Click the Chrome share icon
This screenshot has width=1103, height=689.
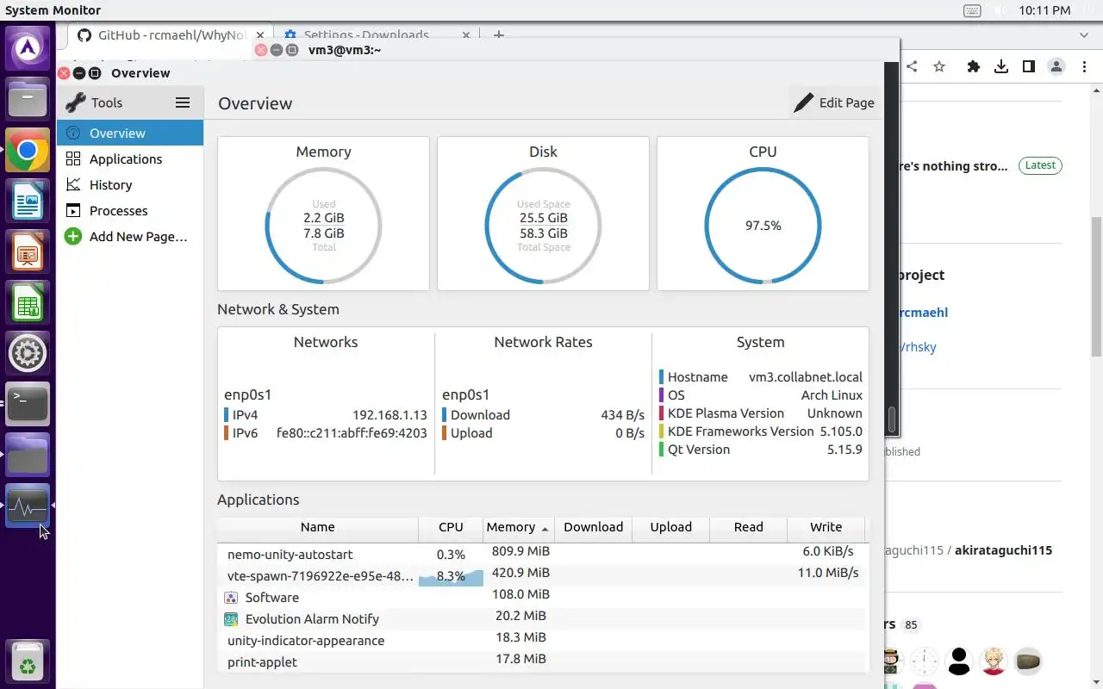912,66
